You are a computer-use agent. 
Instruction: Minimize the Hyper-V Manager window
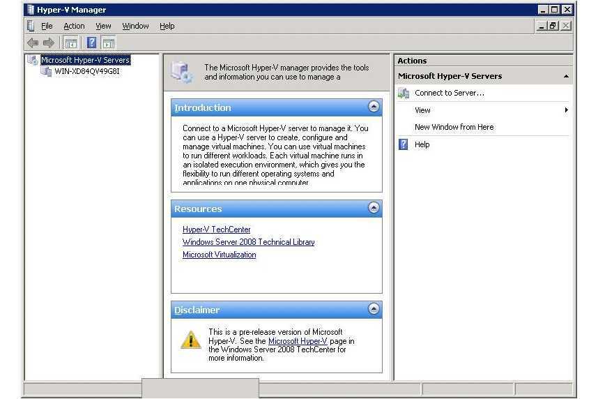pos(543,10)
